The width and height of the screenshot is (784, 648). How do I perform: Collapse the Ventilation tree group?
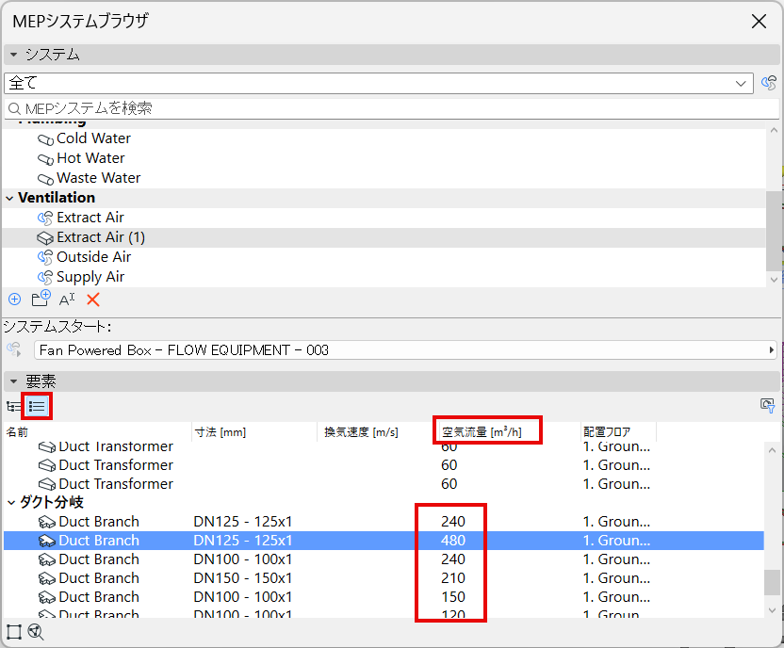click(9, 199)
